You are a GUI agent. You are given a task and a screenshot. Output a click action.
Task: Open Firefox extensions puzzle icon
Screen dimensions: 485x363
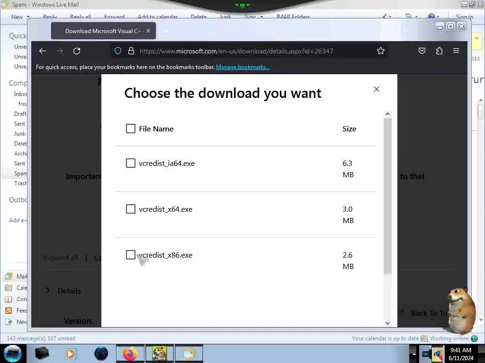[x=439, y=51]
